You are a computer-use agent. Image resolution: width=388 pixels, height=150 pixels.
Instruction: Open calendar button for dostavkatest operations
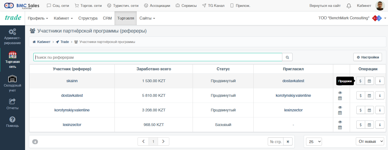click(x=369, y=95)
